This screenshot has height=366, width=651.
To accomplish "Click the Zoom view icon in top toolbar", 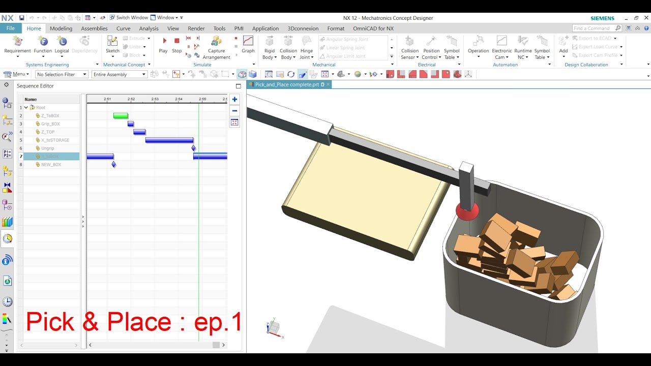I will click(269, 74).
